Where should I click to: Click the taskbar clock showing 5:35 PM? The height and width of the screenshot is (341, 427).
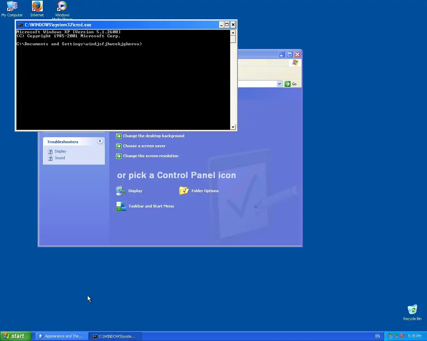[414, 336]
